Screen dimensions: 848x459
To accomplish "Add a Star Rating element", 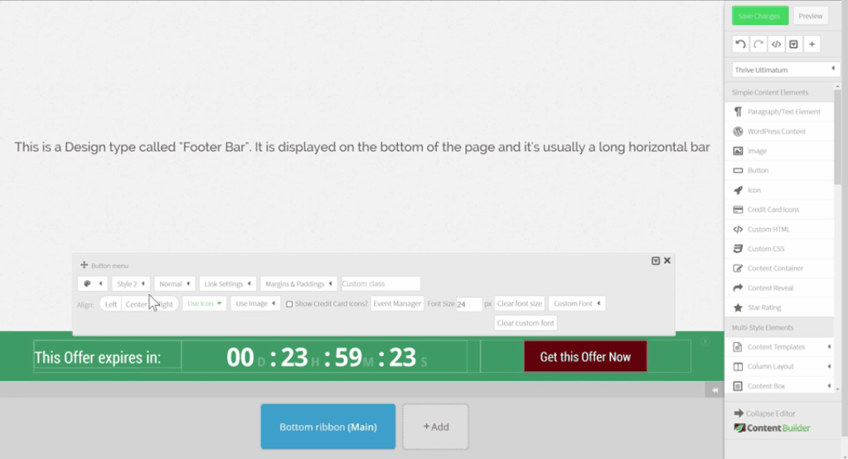I will tap(764, 307).
